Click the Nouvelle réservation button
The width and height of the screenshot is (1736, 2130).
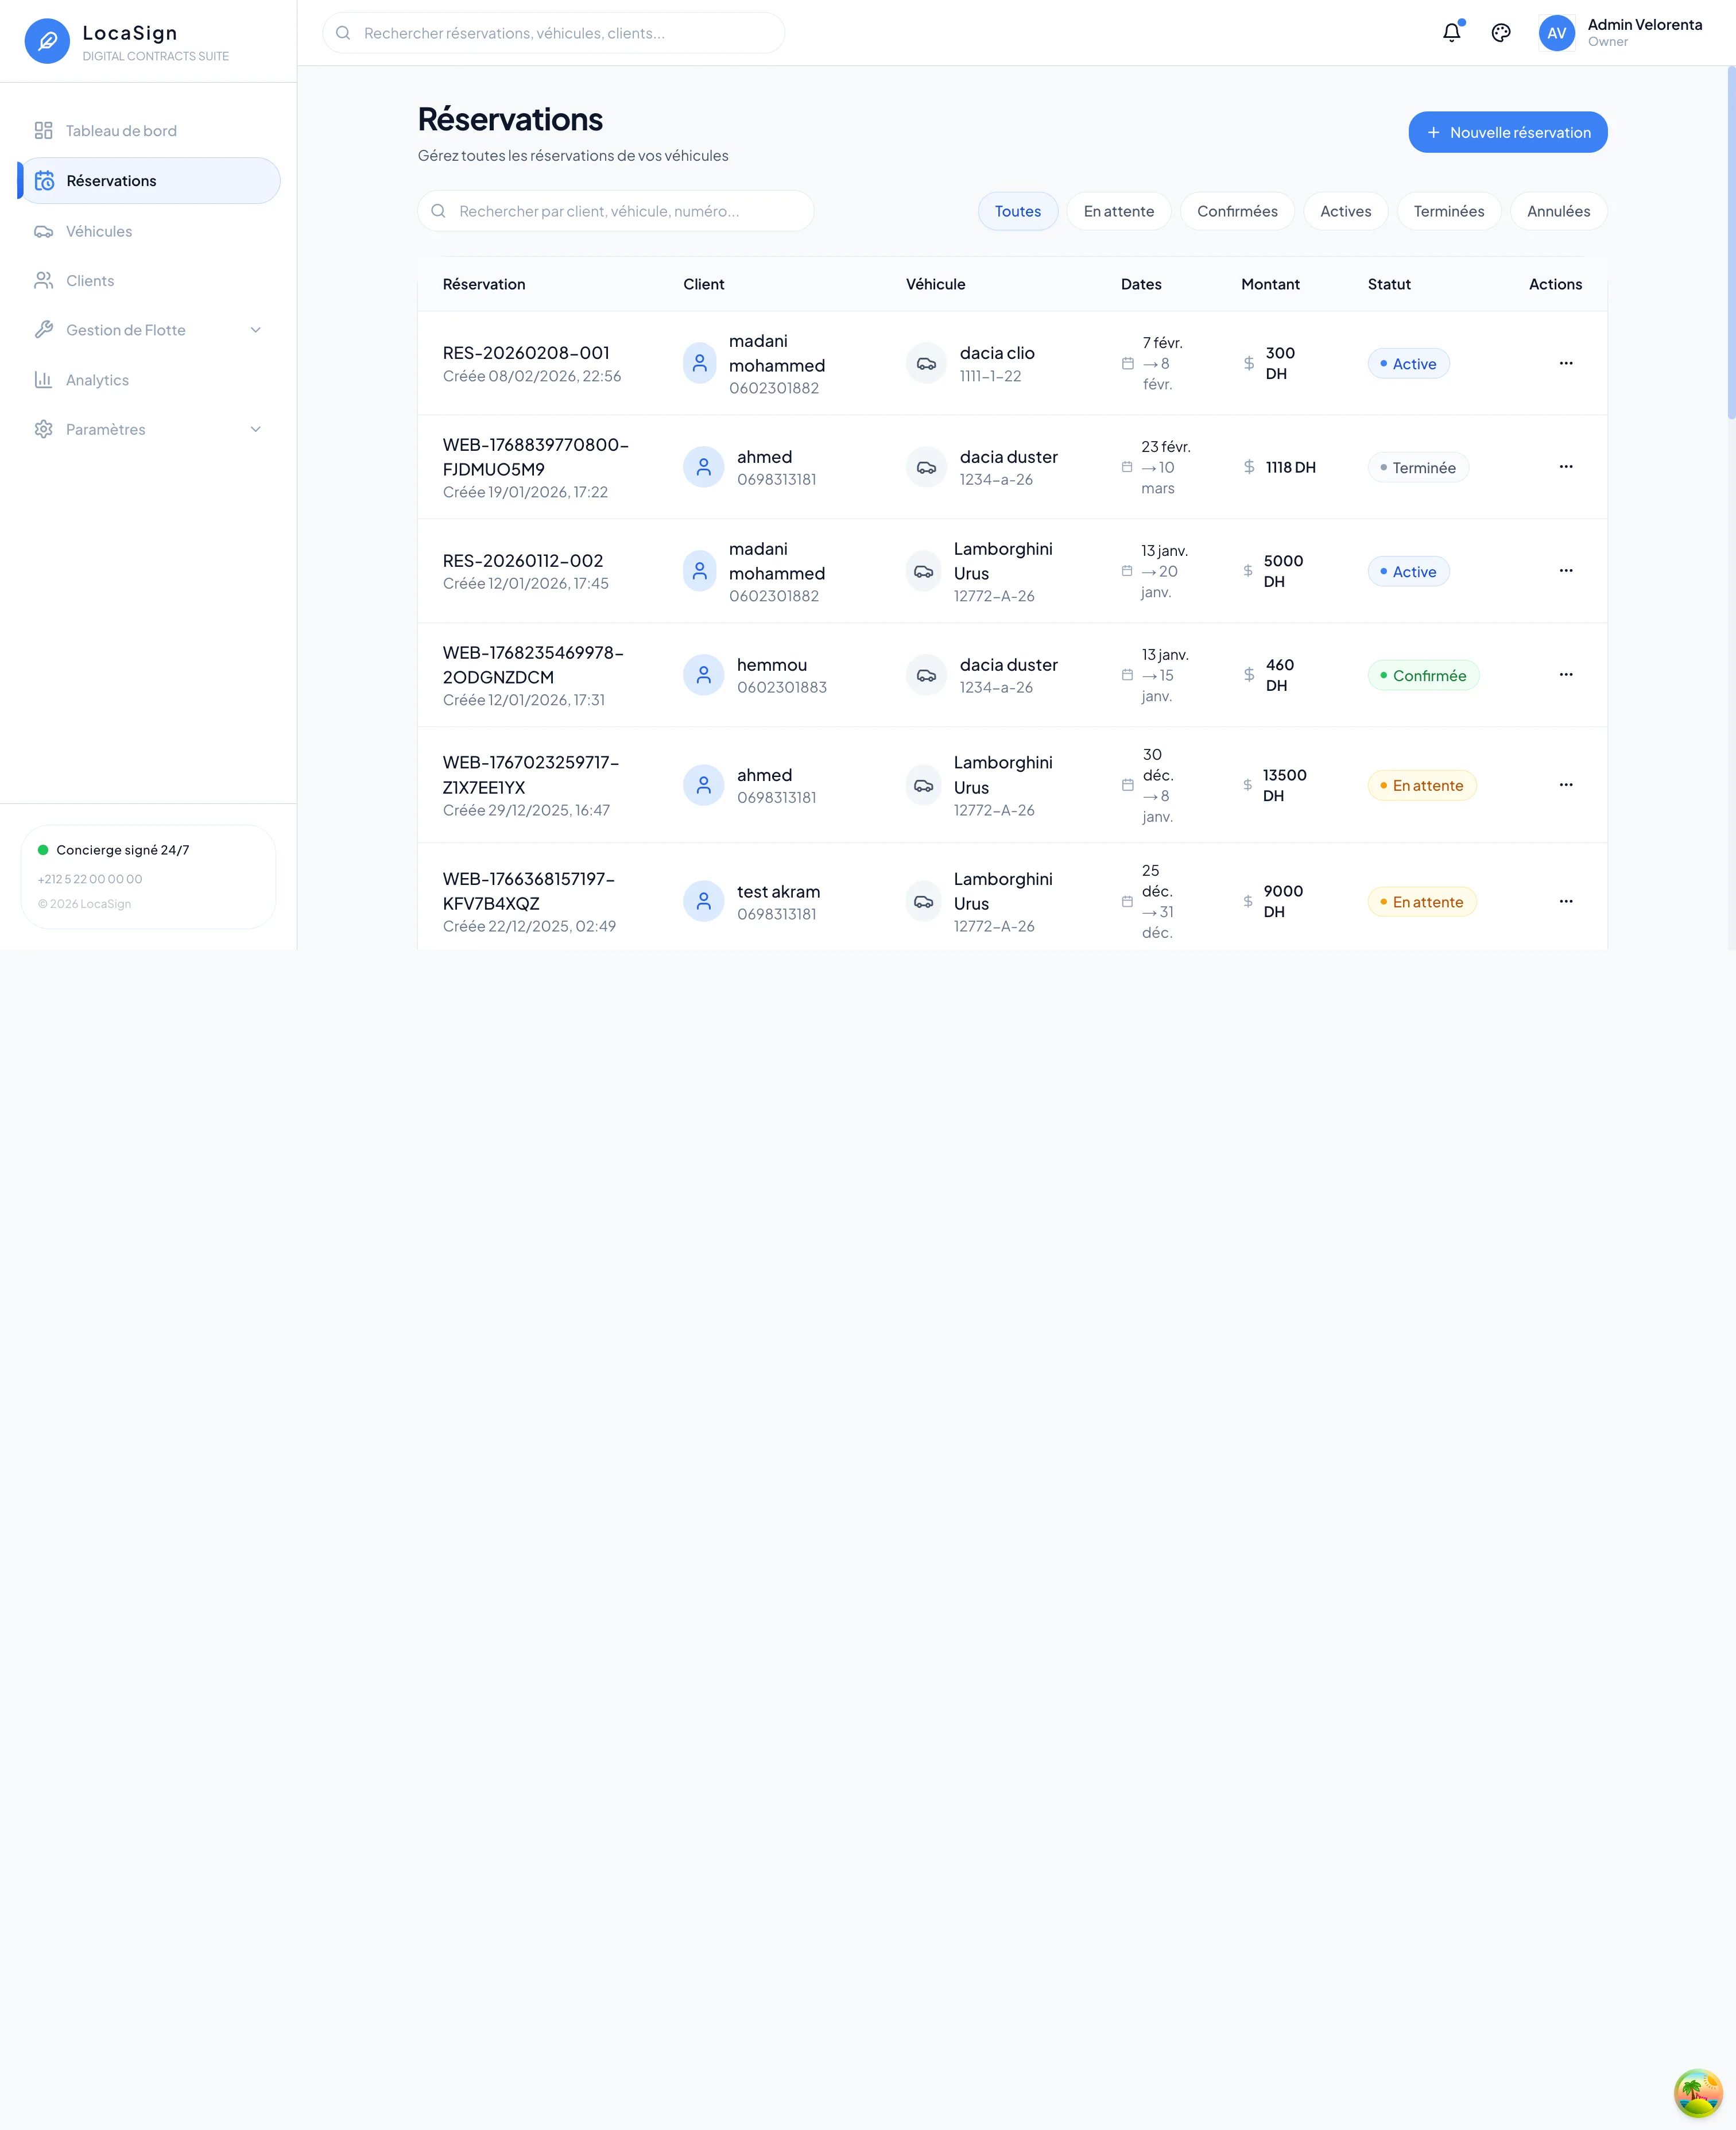pos(1507,132)
